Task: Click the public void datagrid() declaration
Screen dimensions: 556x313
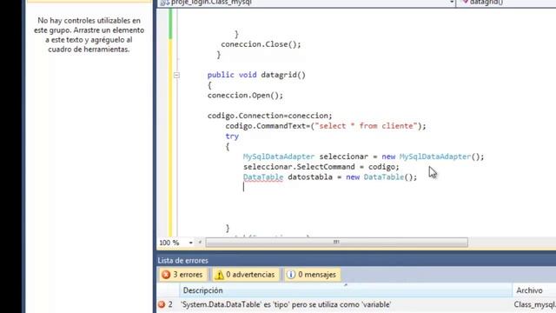Action: 256,75
